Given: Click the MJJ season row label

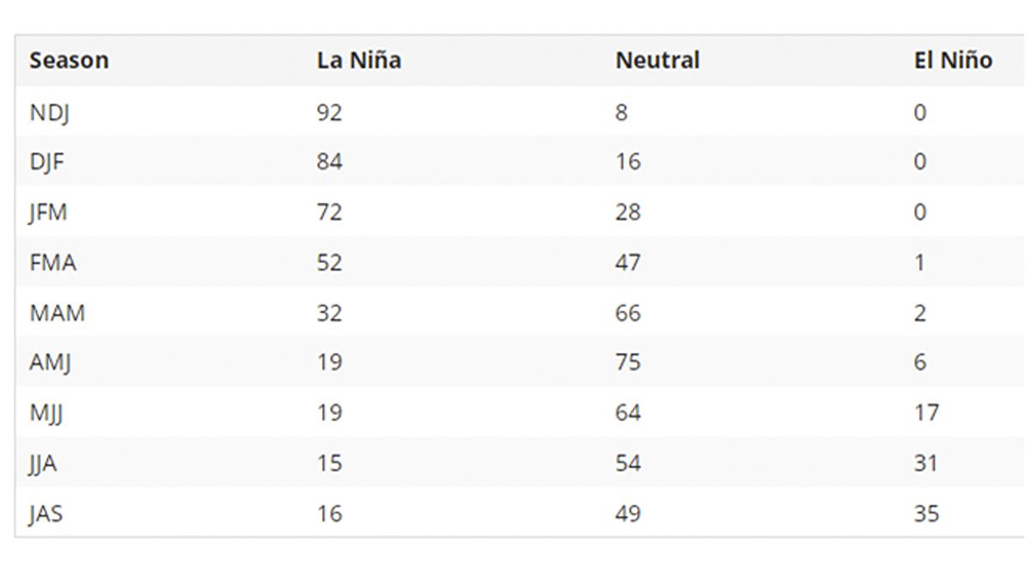Looking at the screenshot, I should click(x=46, y=413).
